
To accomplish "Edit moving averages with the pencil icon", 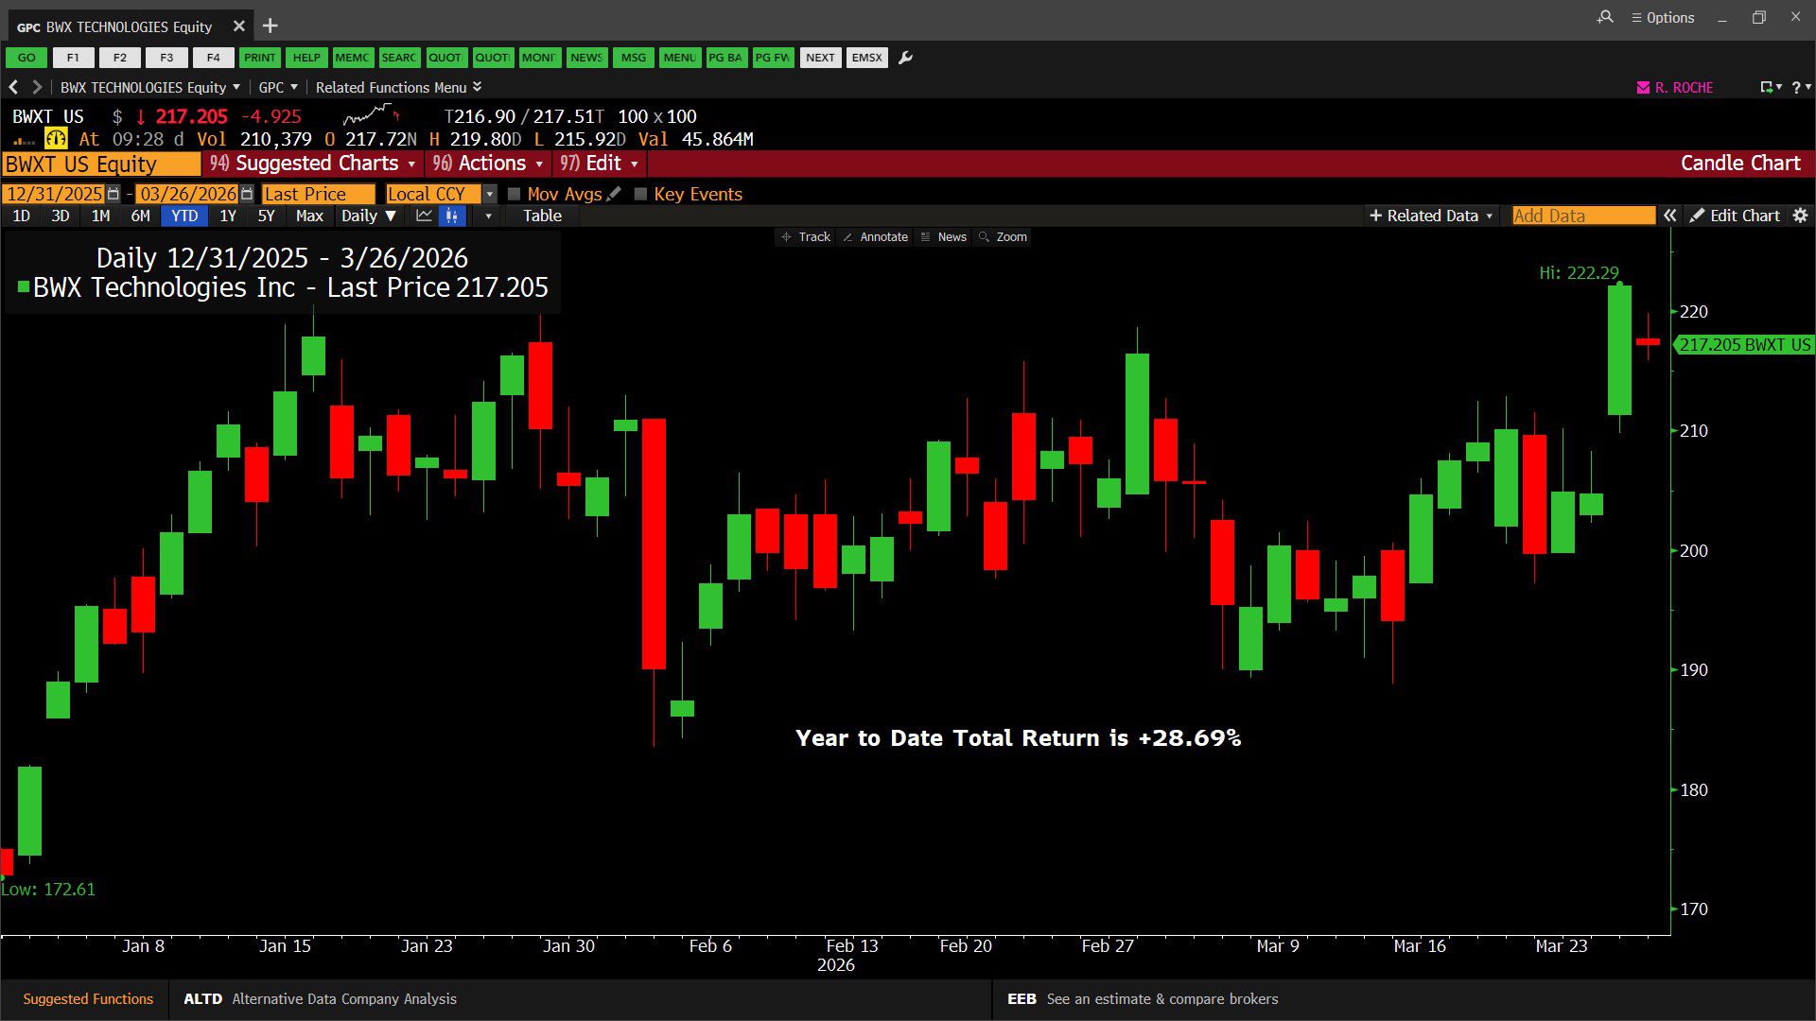I will click(614, 194).
